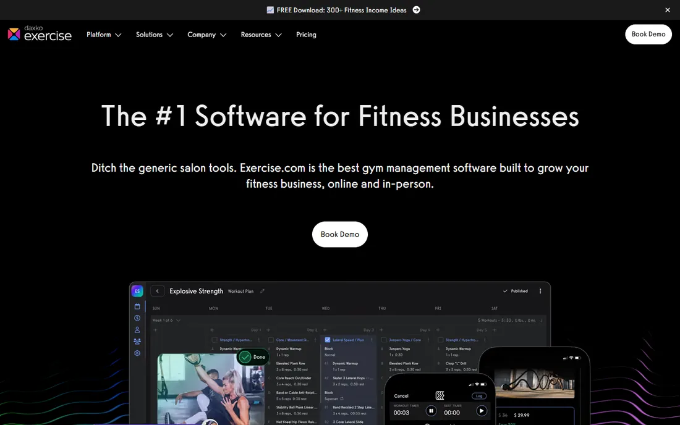Click the $29.99 price on the phone
Screen dimensions: 680x425
coord(522,416)
